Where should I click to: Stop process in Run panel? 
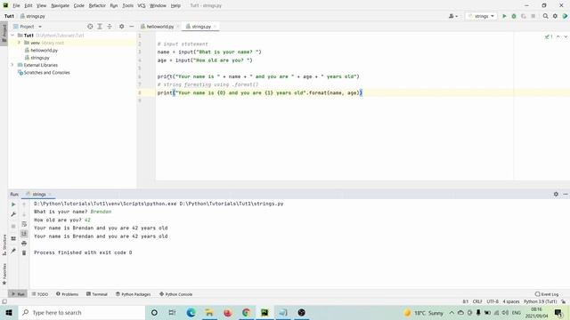click(x=13, y=227)
